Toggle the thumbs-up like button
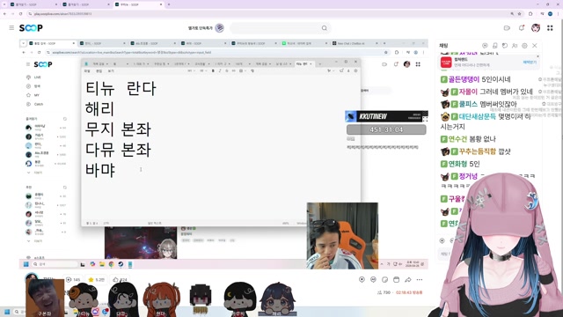The width and height of the screenshot is (563, 317). [121, 280]
